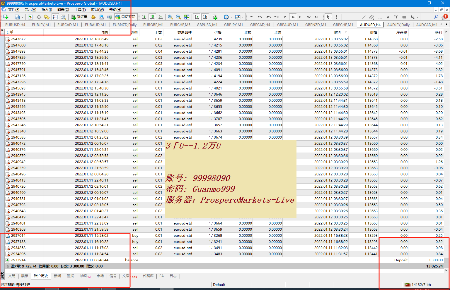Insert a text label tool
This screenshot has width=450, height=290.
pos(388,17)
